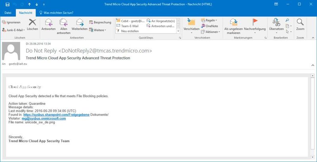This screenshot has width=317, height=162.
Task: Go to next item with down arrow
Action: tap(36, 4)
